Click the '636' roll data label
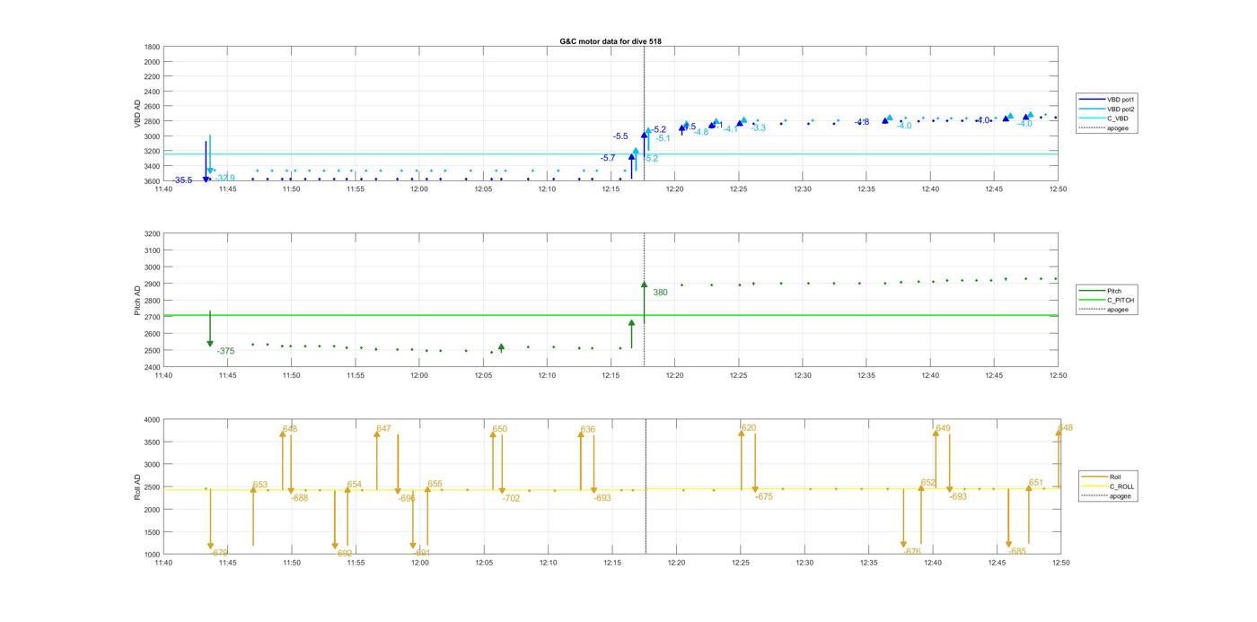This screenshot has width=1257, height=622. (x=588, y=430)
